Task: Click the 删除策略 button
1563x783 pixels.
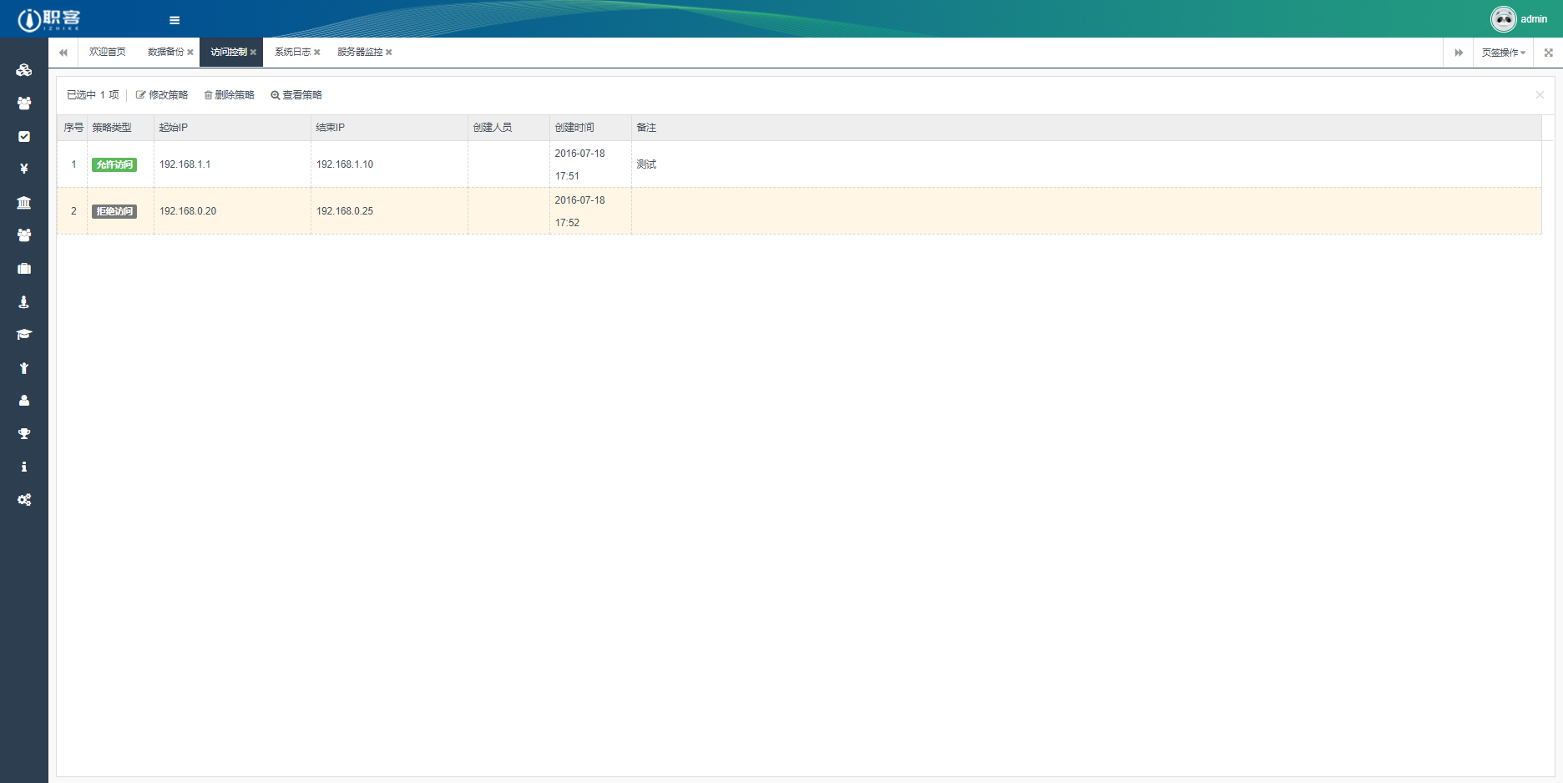Action: (229, 95)
